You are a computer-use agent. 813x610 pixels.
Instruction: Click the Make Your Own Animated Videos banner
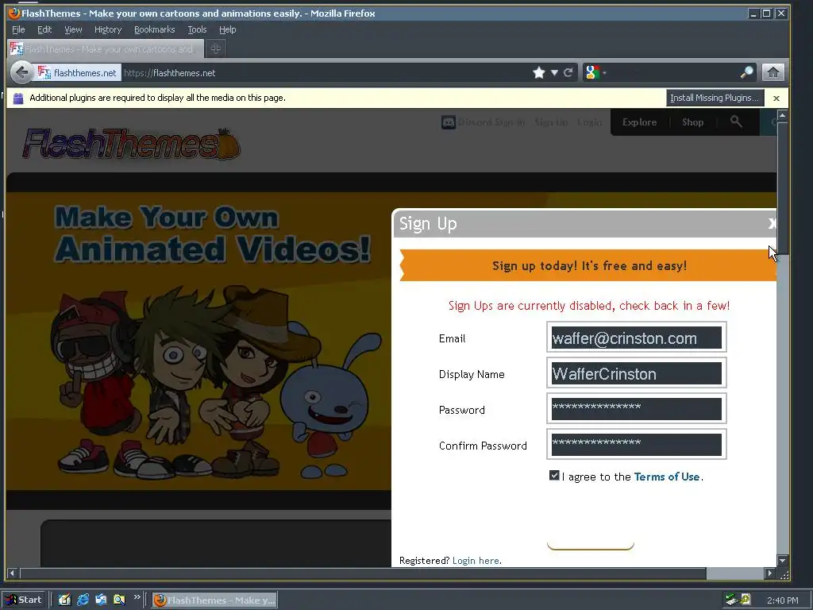[x=213, y=234]
